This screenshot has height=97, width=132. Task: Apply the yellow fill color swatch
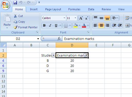(x=76, y=25)
